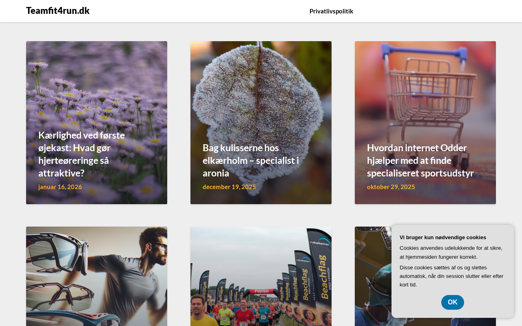The image size is (522, 326).
Task: Open the finish line beachflag race image
Action: click(x=261, y=276)
